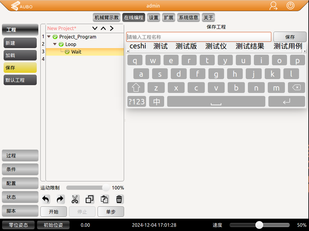Click the power icon in top right
Image resolution: width=309 pixels, height=231 pixels.
point(290,6)
